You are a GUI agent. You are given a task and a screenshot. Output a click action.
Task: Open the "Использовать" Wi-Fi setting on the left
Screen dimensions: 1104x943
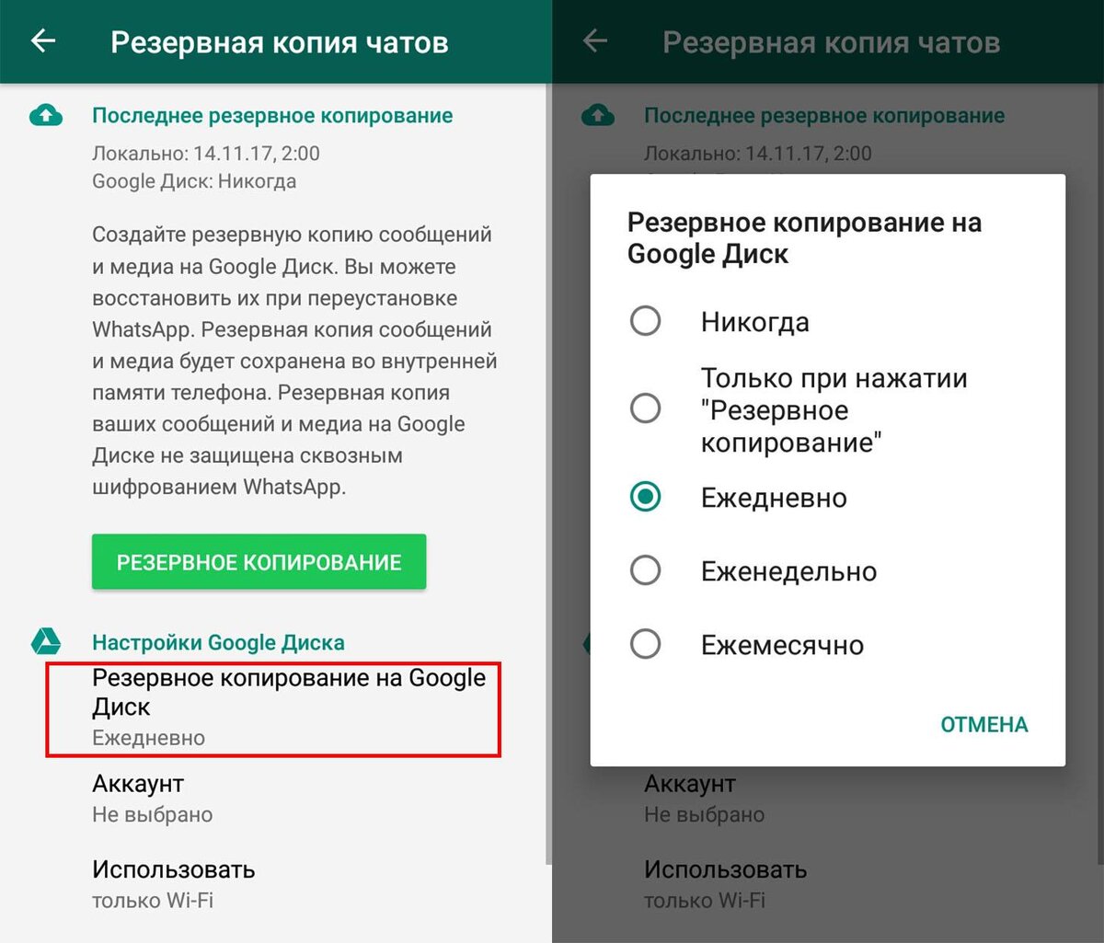pyautogui.click(x=273, y=883)
